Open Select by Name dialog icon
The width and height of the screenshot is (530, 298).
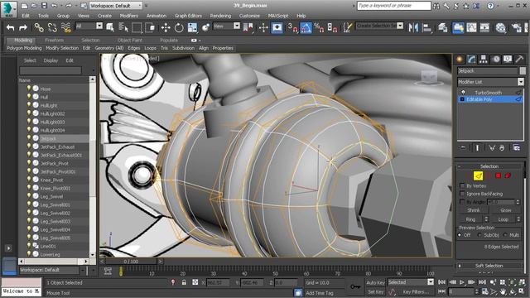point(123,27)
